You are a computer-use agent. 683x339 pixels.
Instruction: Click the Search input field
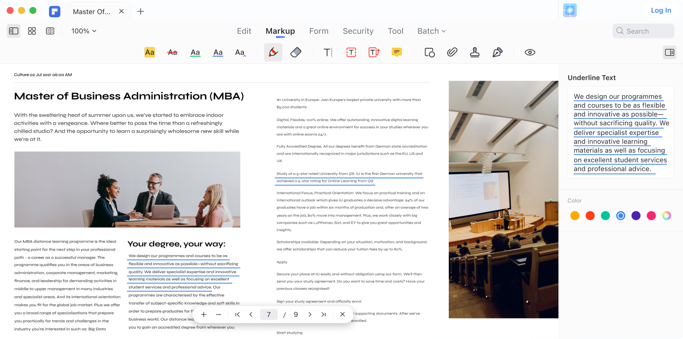tap(643, 31)
